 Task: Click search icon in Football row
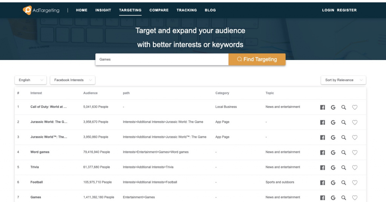[x=344, y=182]
